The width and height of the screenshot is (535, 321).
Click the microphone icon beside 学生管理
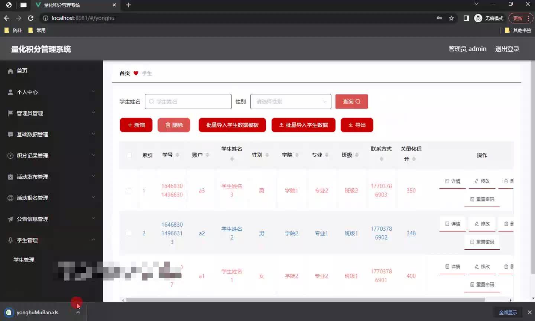(x=10, y=240)
